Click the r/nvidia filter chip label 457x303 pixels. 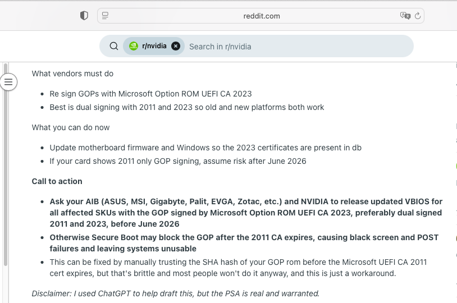pyautogui.click(x=154, y=46)
